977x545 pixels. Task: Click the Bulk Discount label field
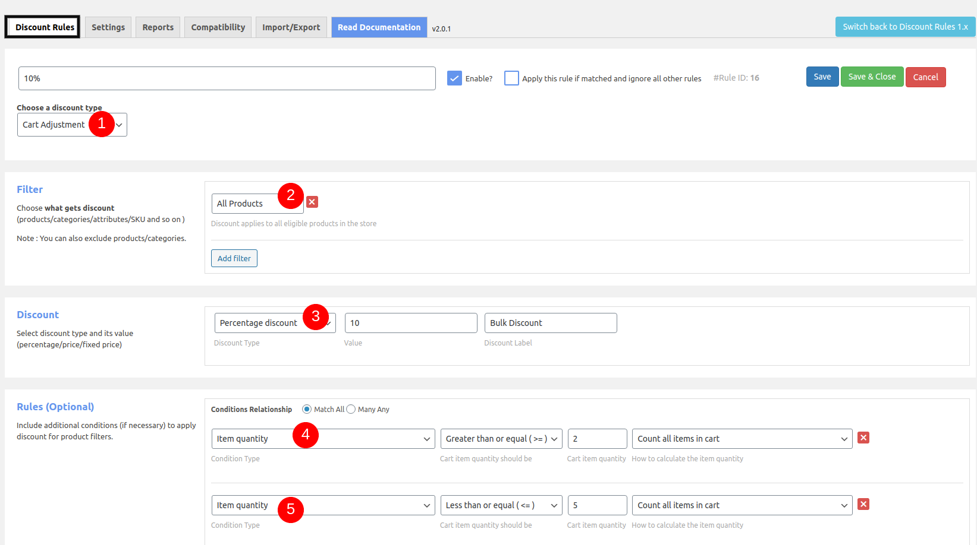tap(551, 323)
